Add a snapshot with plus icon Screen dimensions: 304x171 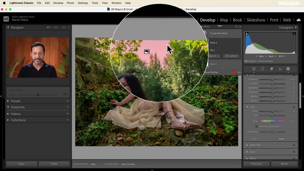[x=68, y=107]
